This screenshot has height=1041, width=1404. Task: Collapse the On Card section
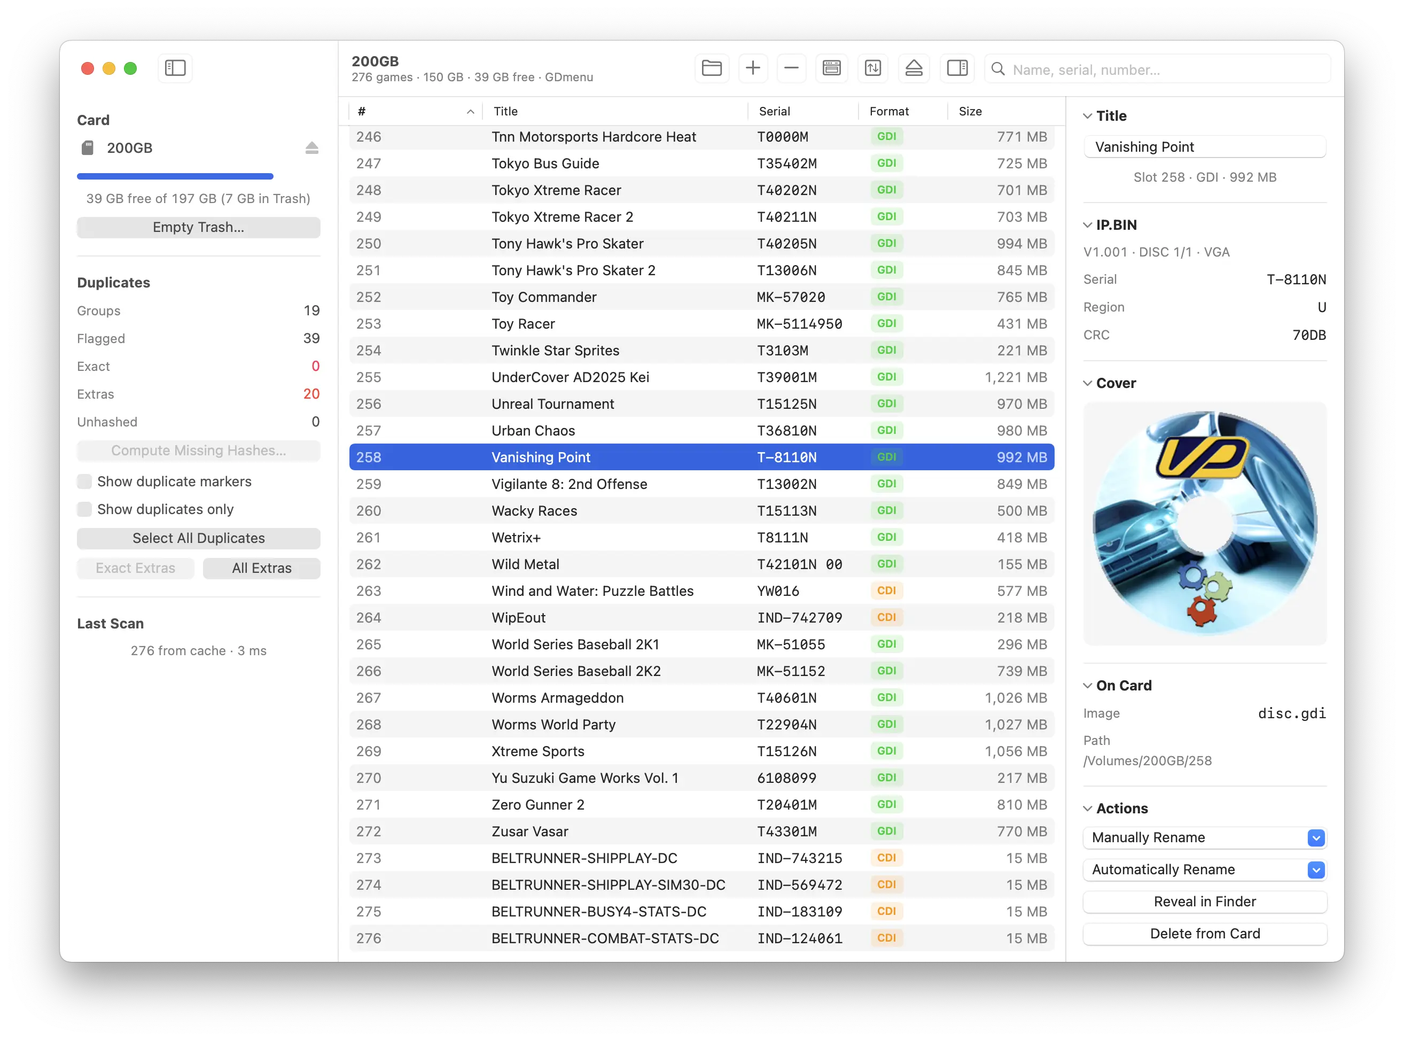(1087, 686)
